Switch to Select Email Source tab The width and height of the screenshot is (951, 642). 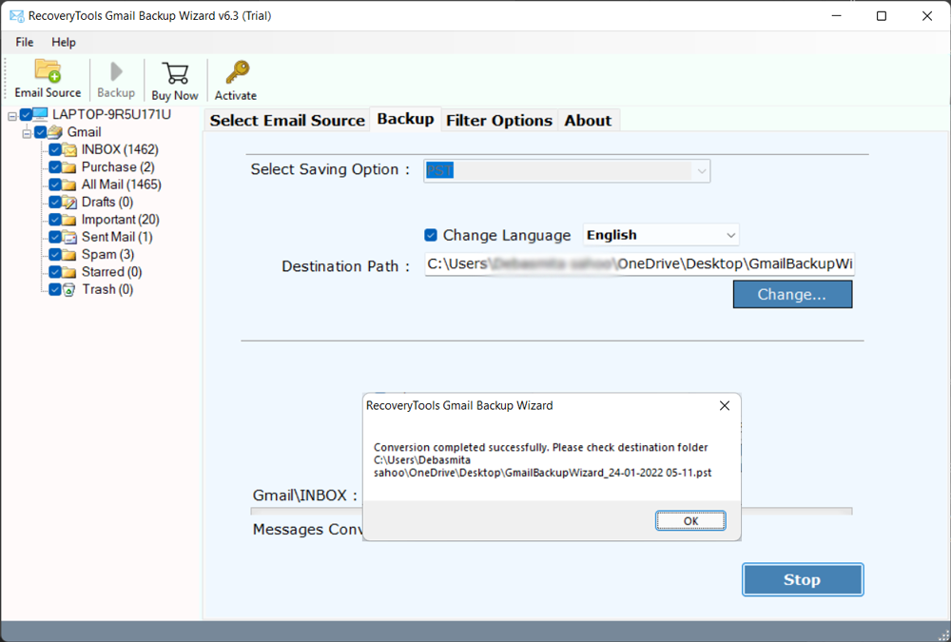(287, 120)
